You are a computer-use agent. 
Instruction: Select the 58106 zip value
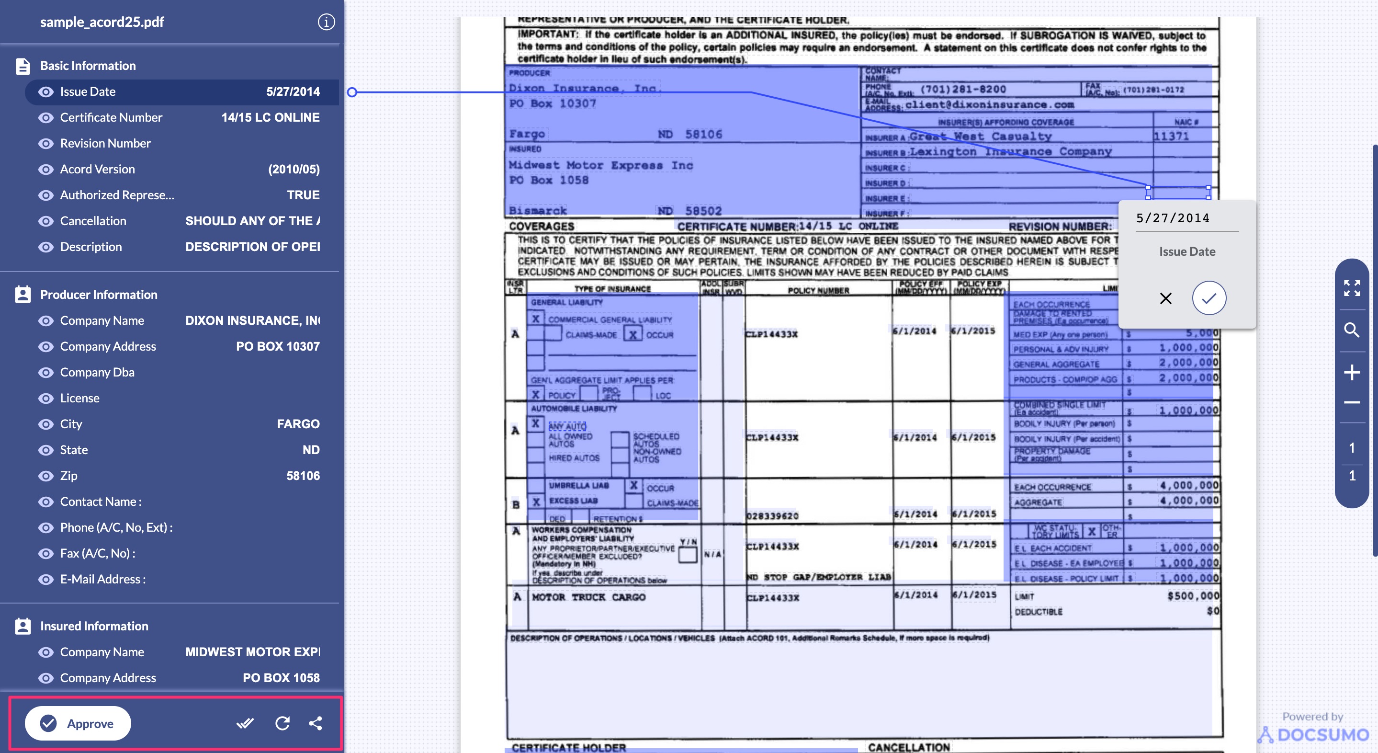(x=303, y=476)
